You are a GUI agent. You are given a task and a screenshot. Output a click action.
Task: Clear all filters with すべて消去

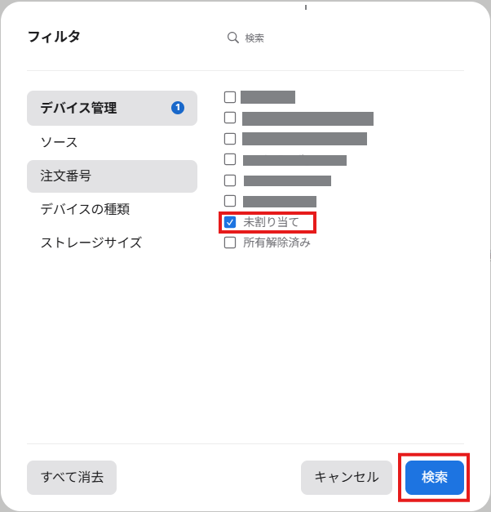(72, 478)
